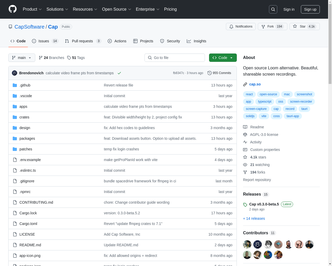Click the eye icon beside watching
332x266 pixels.
click(245, 165)
